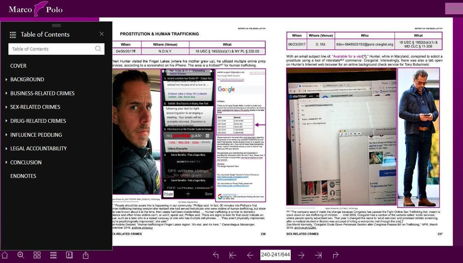The width and height of the screenshot is (463, 263).
Task: Select CONCLUSION entry in contents
Action: click(26, 162)
